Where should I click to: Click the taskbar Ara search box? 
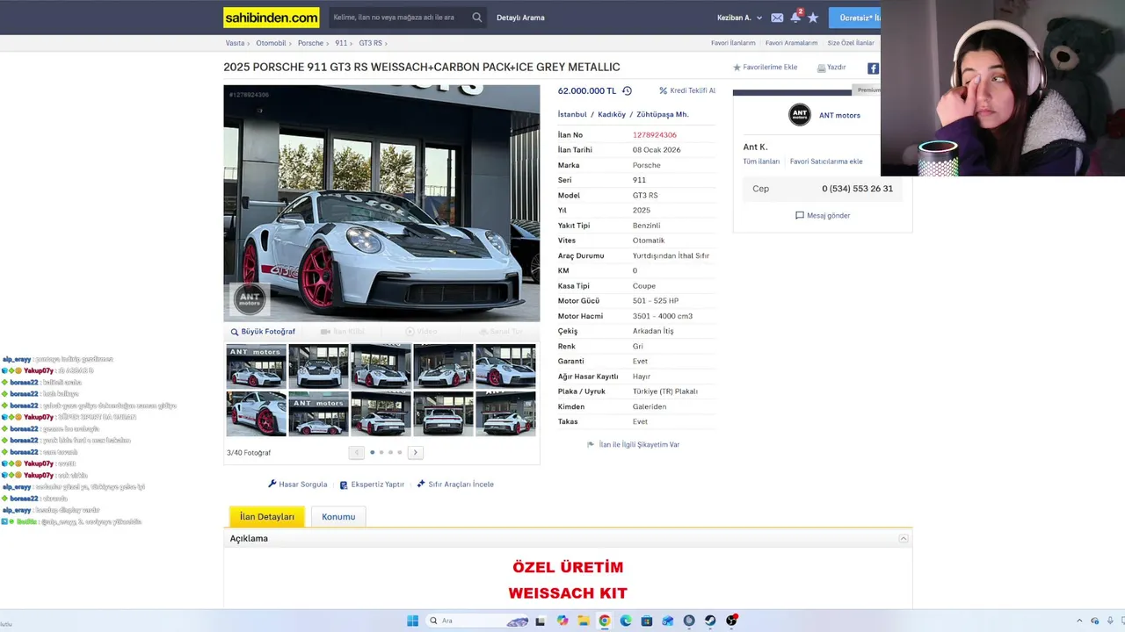coord(475,621)
